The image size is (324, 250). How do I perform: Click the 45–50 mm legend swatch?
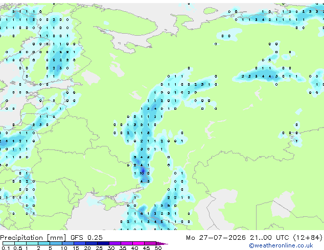tap(150, 243)
